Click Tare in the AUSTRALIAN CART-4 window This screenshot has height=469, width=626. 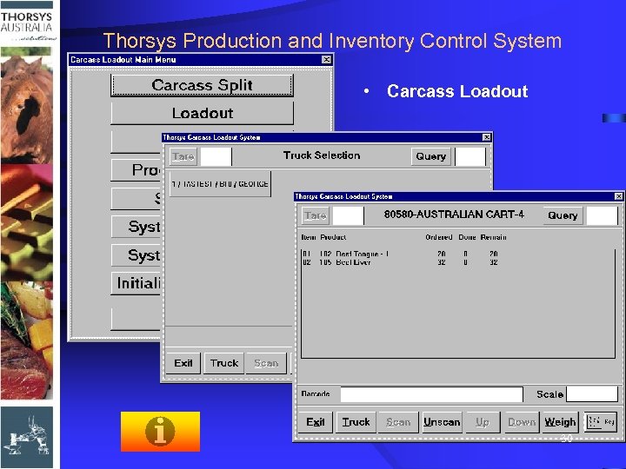(316, 215)
